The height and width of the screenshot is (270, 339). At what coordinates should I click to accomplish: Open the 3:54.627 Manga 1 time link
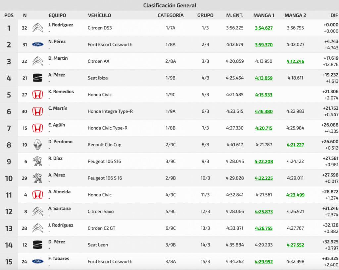(264, 28)
